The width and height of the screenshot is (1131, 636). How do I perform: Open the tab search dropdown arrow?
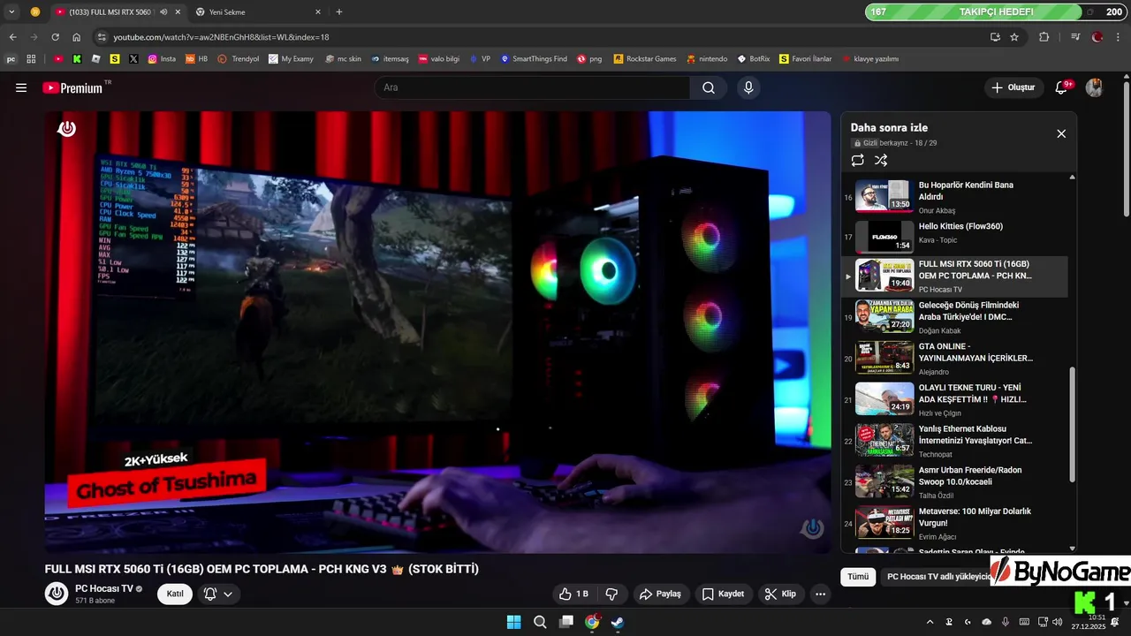click(x=11, y=11)
